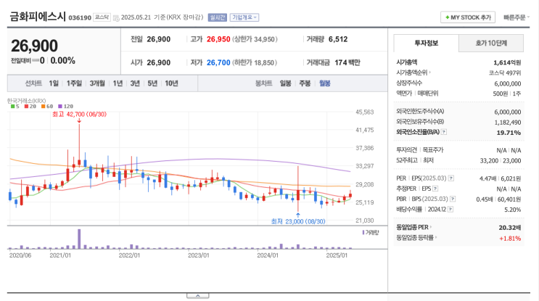Click the 2023/01 date label on chart axis
The height and width of the screenshot is (301, 539).
(198, 255)
